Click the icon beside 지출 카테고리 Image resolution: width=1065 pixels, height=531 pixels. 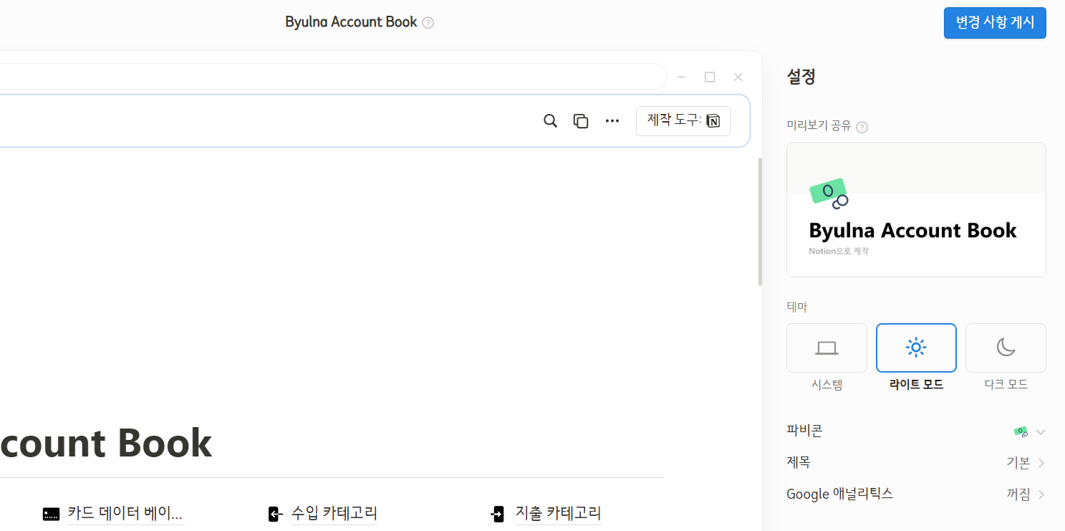click(498, 514)
